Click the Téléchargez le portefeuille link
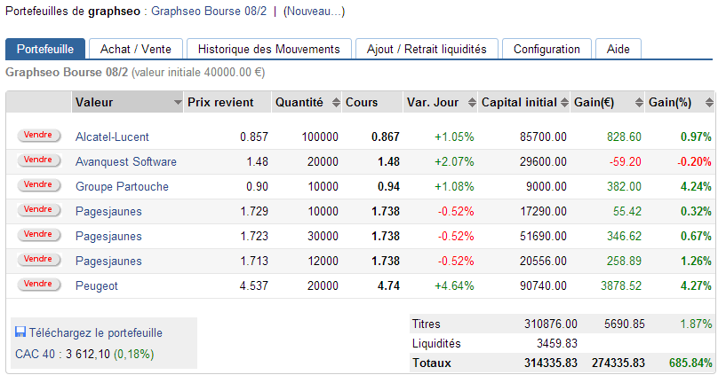Viewport: 718px width, 375px height. 96,333
